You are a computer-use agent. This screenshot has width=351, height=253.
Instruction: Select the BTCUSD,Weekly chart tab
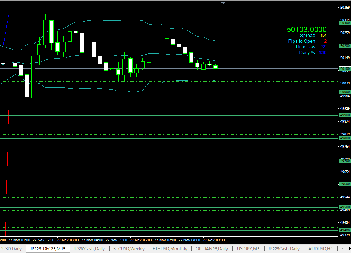pos(129,249)
